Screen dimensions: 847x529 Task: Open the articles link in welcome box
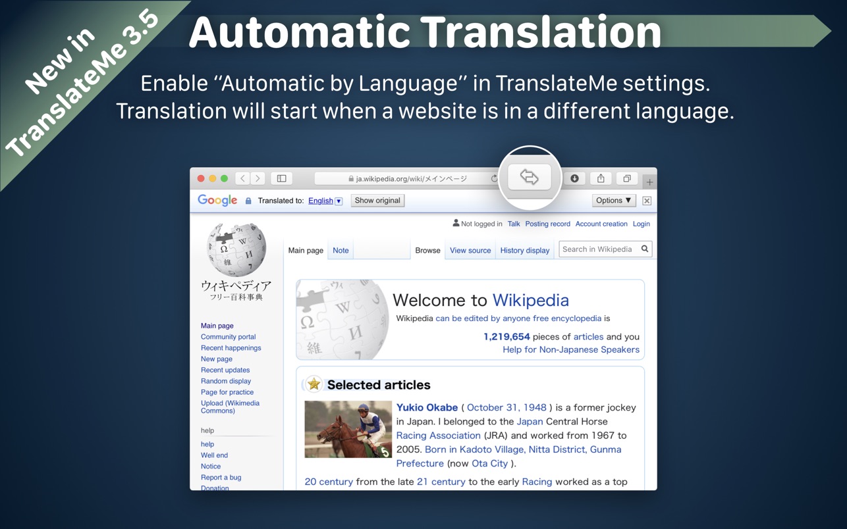tap(588, 336)
